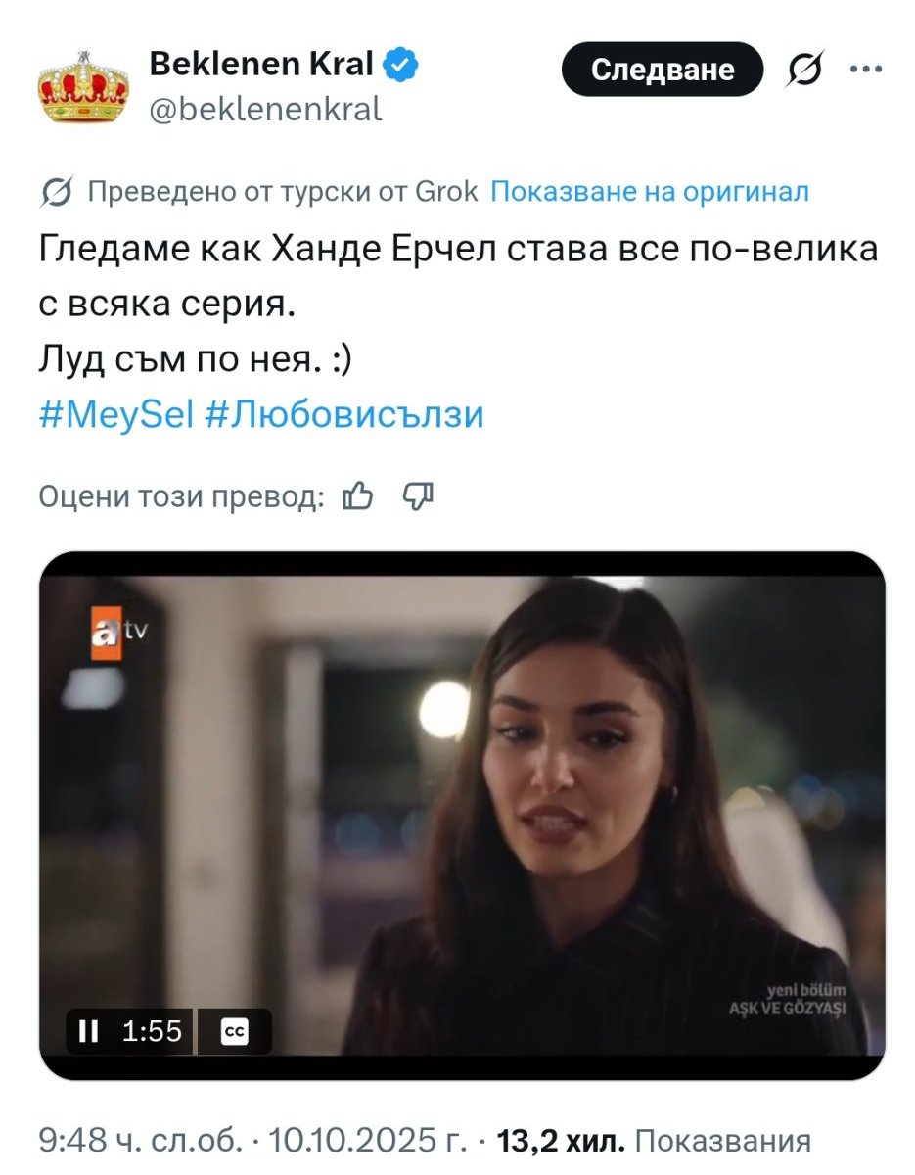Rate the translation with thumbs down
915x1175 pixels.
coord(418,497)
